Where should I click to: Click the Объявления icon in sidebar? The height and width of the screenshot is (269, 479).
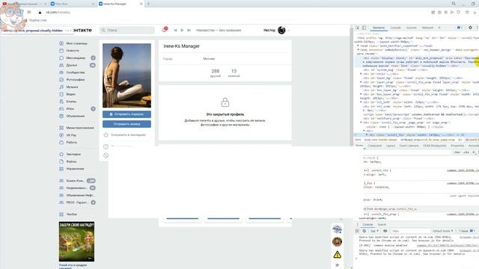(x=61, y=117)
